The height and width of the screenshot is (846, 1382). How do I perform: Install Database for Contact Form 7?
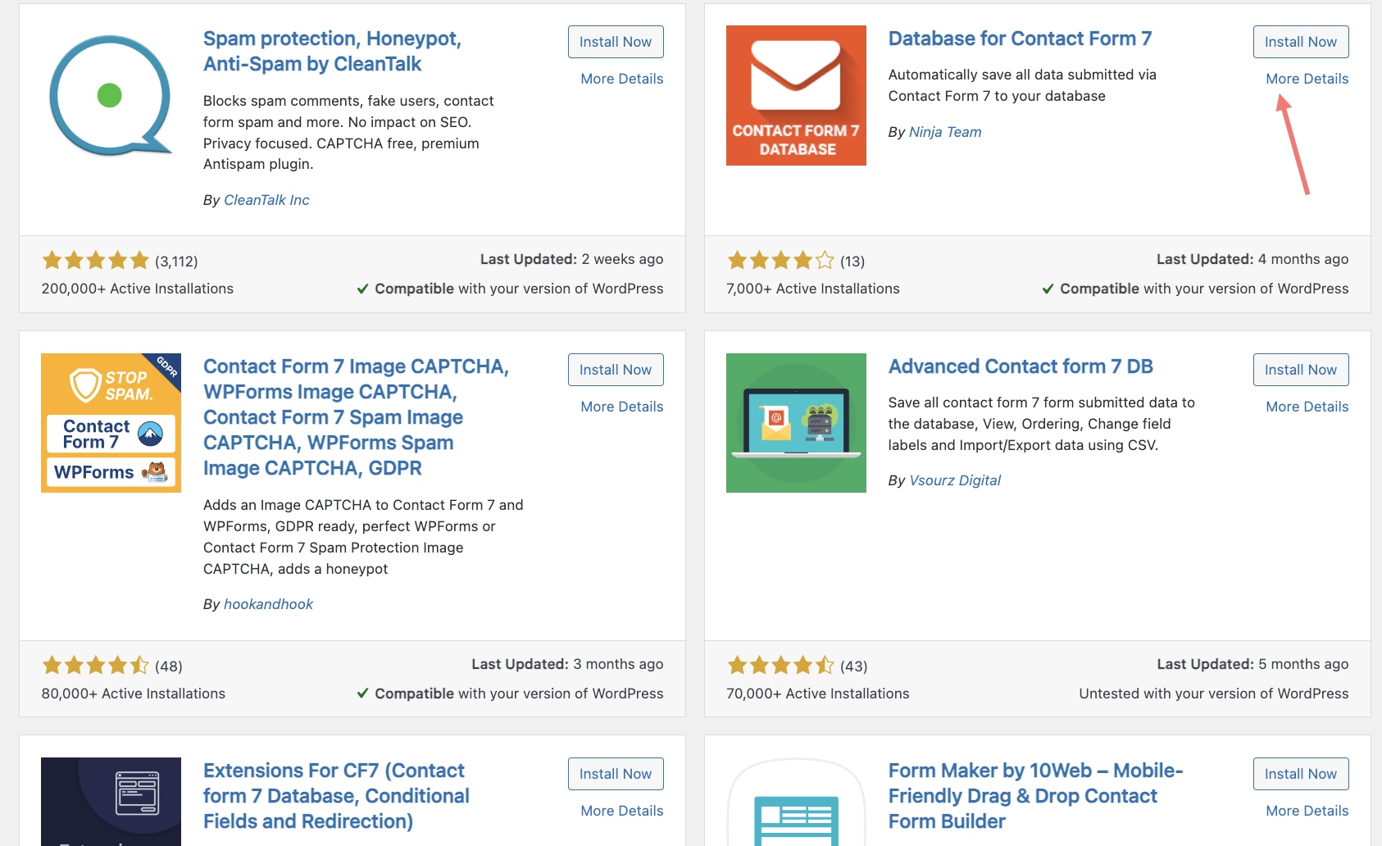pyautogui.click(x=1301, y=42)
